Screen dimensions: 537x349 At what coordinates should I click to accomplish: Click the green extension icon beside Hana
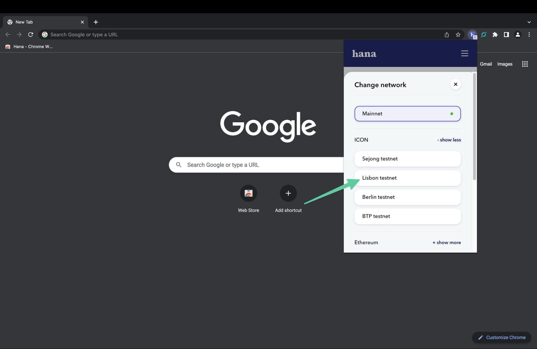[484, 35]
